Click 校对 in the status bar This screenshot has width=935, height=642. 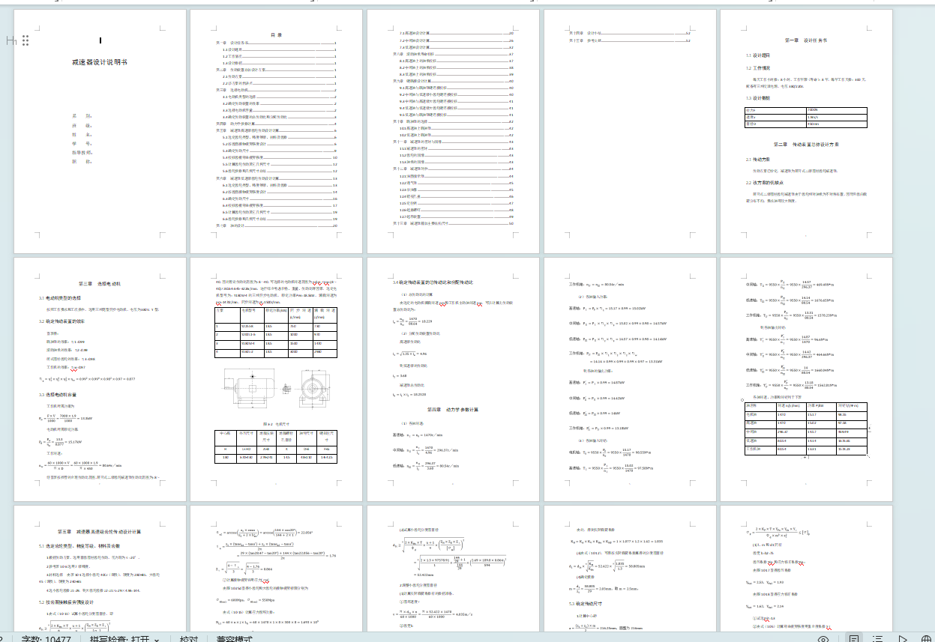(188, 639)
